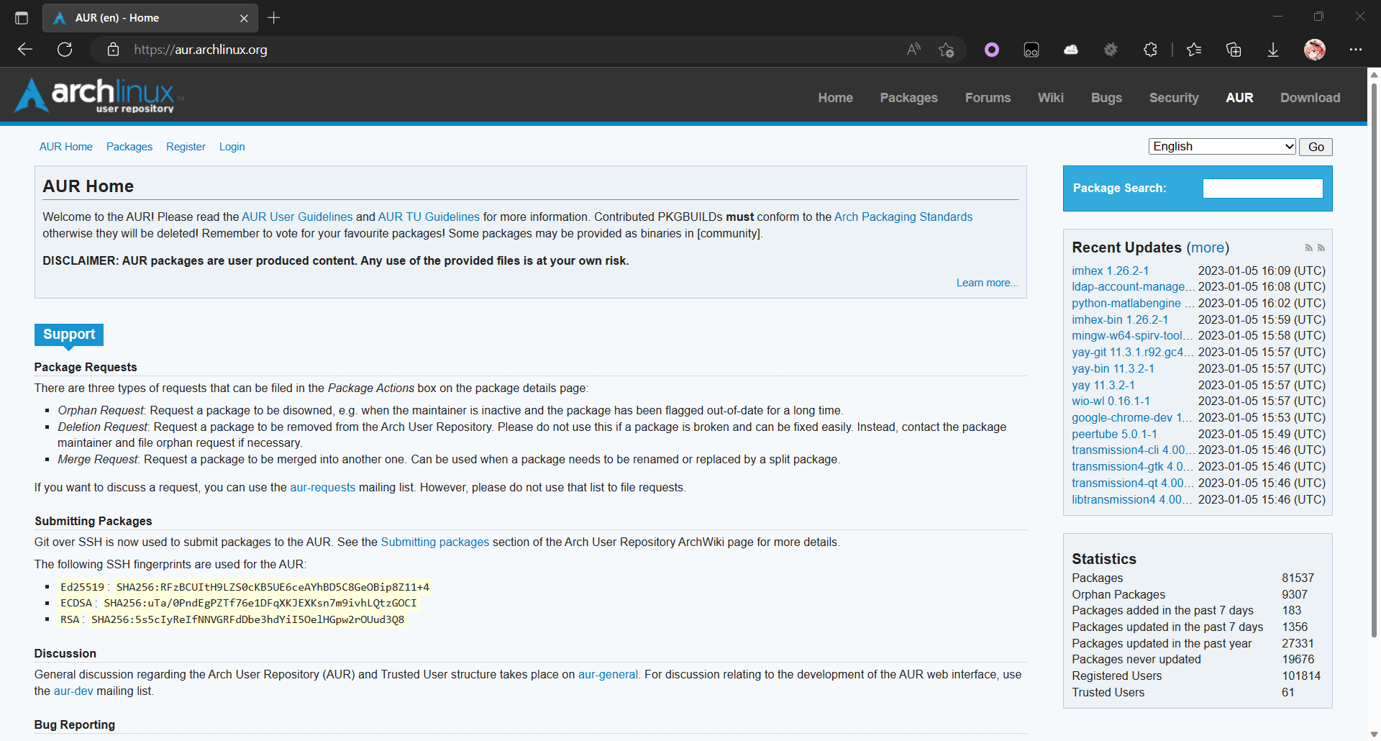Open the Favorites star list in the toolbar
The image size is (1381, 741).
click(1193, 49)
